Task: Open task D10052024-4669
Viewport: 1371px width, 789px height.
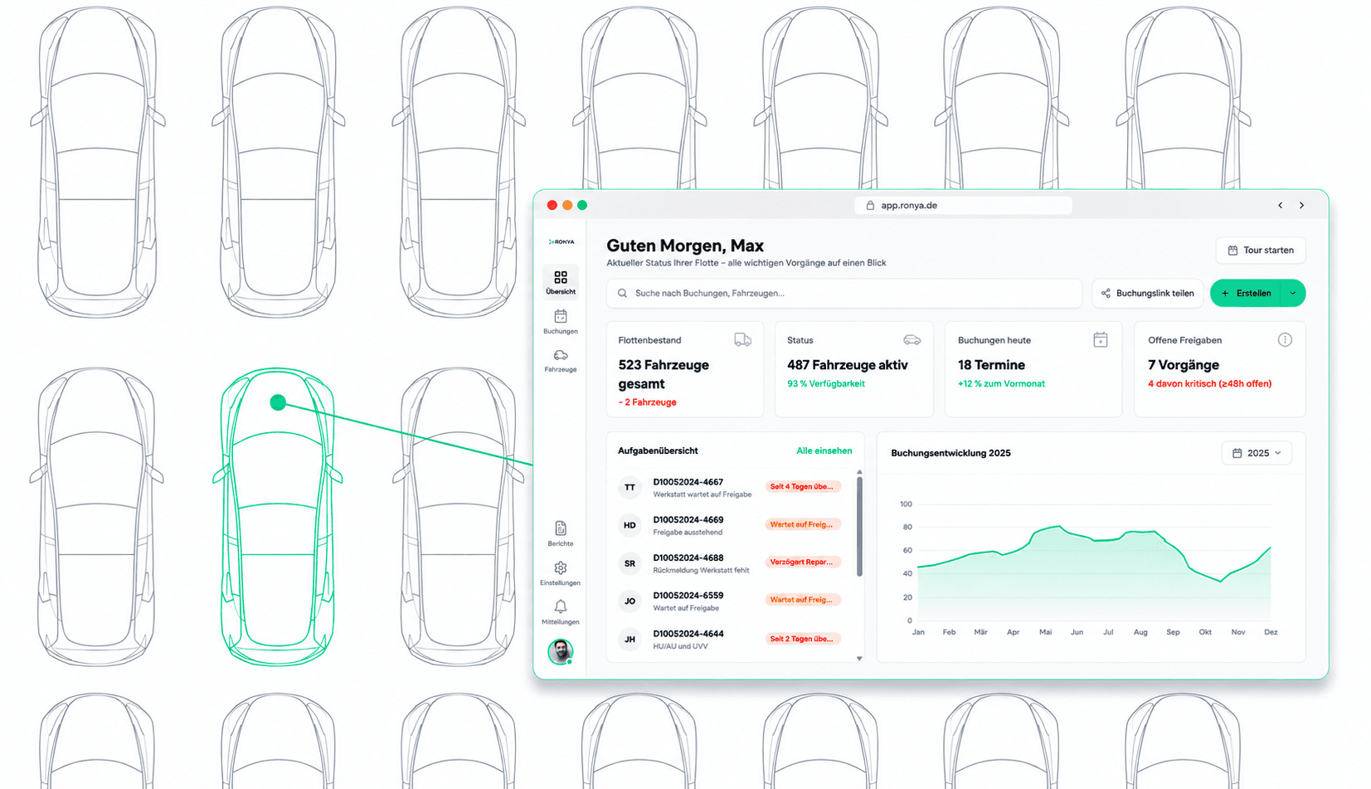Action: coord(688,520)
